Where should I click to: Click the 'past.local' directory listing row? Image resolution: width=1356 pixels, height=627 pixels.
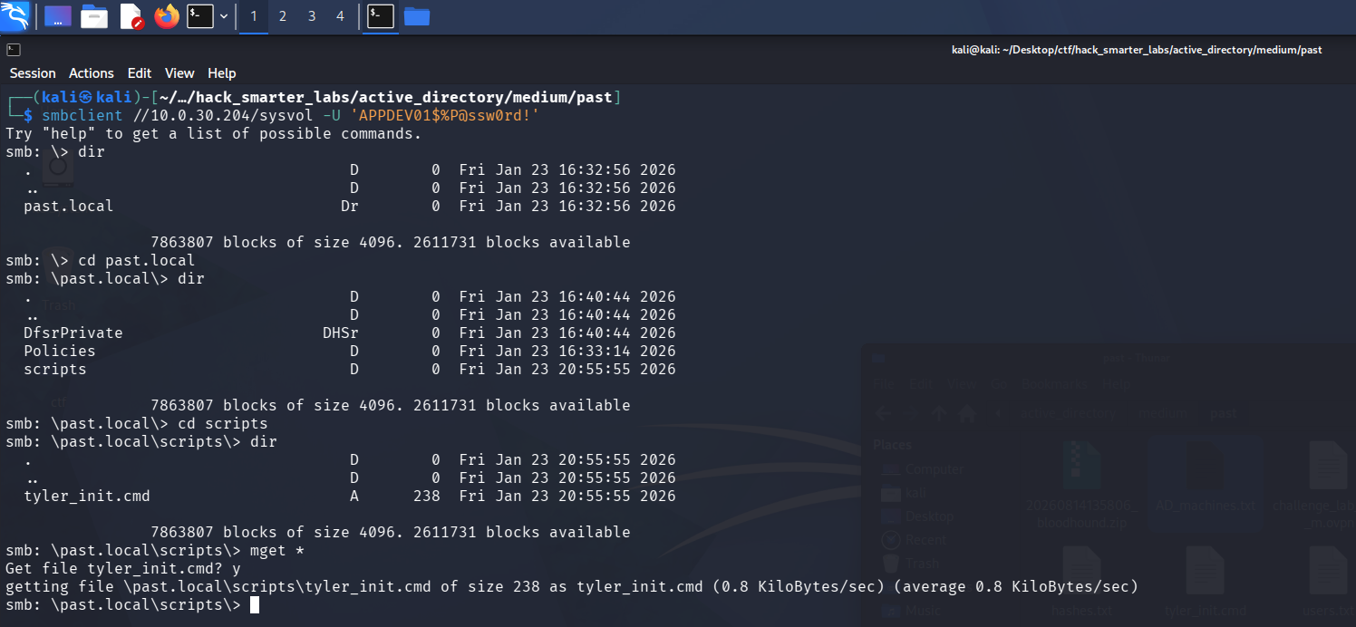pyautogui.click(x=350, y=206)
